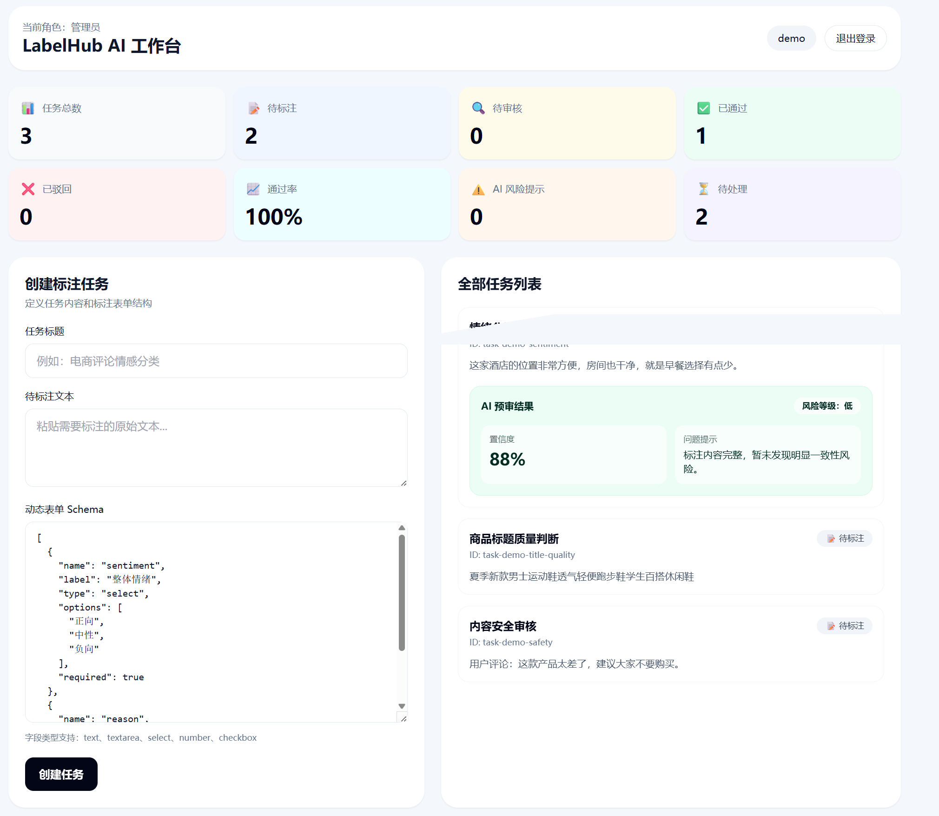Click the 字段类型支持 hint text

tap(141, 738)
